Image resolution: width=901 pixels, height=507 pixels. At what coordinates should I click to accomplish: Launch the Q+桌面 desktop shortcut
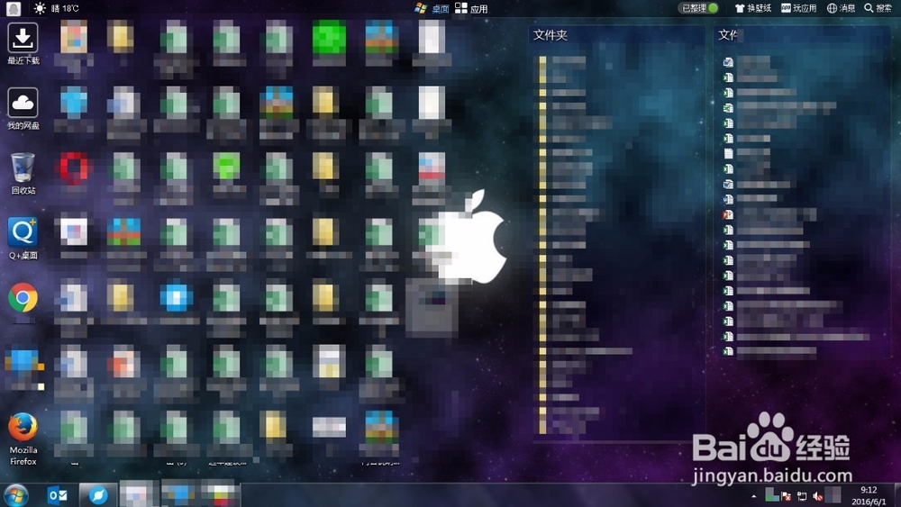tap(23, 239)
